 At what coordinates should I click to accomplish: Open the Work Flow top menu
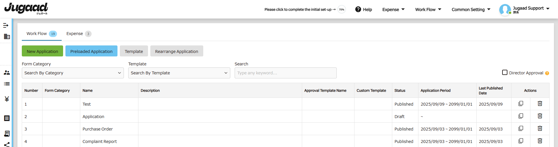click(x=428, y=10)
